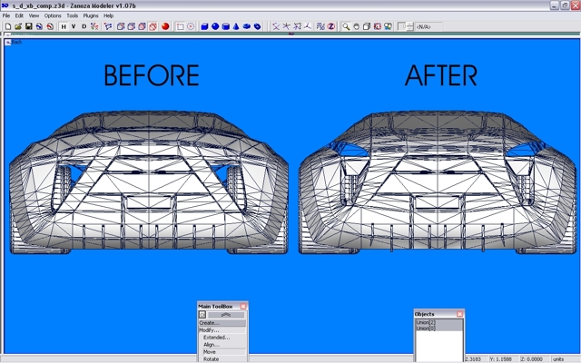The image size is (581, 363).
Task: Open the Plugins menu
Action: pyautogui.click(x=91, y=15)
